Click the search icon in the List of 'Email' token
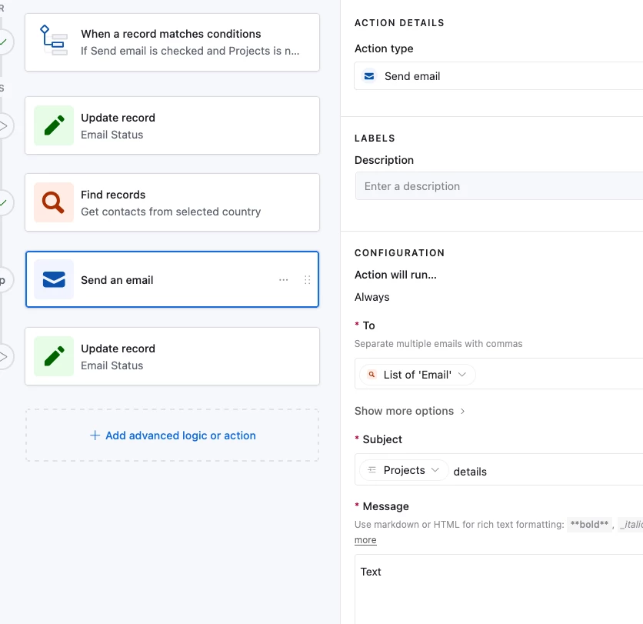Viewport: 643px width, 624px height. click(x=372, y=375)
